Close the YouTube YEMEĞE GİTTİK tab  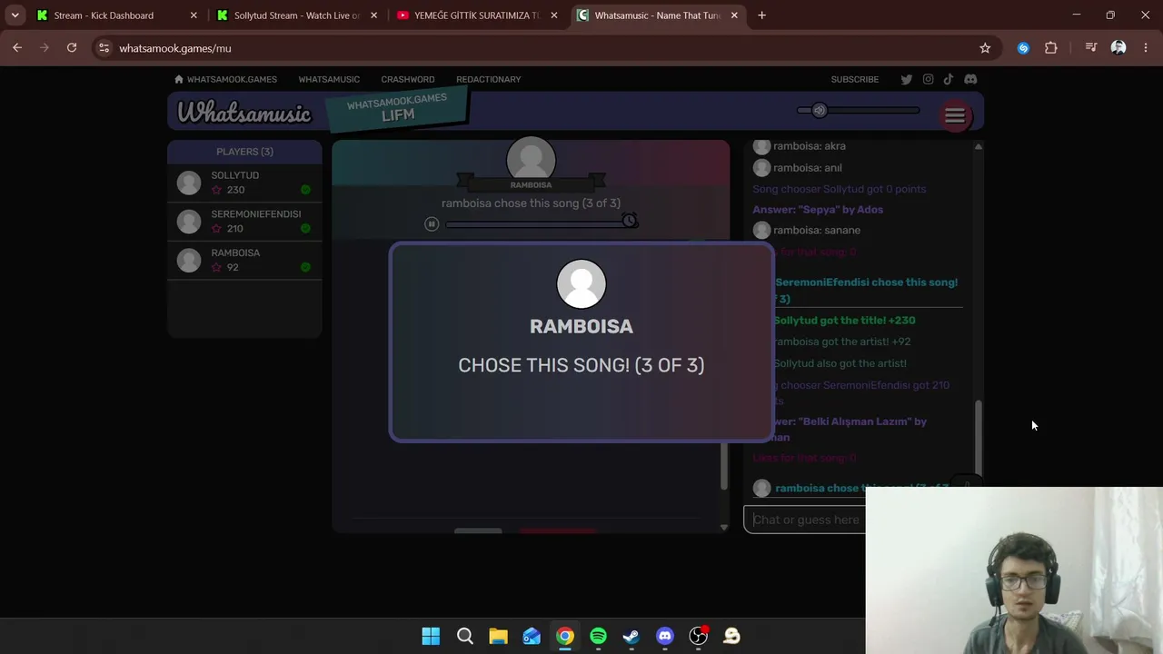[554, 15]
